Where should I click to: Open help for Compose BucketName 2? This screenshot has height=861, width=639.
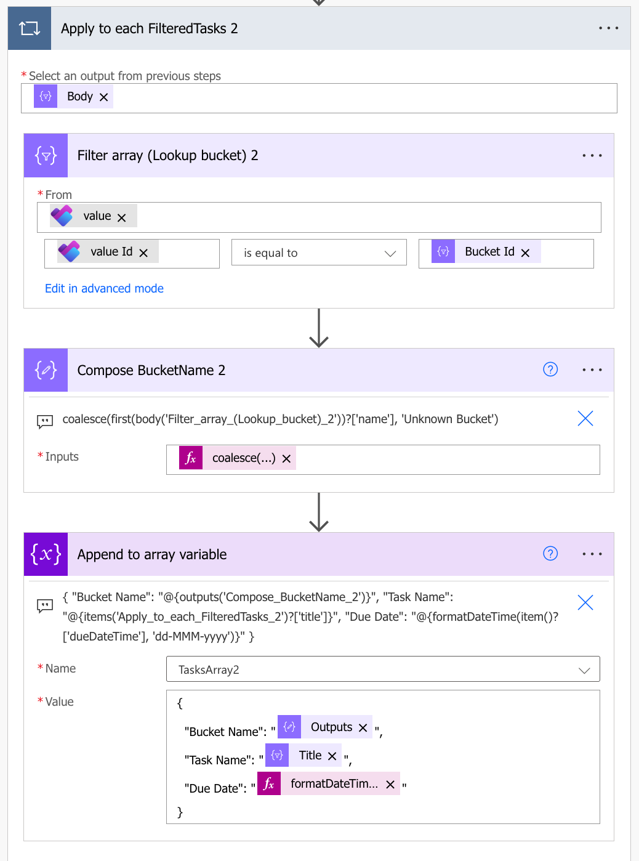tap(550, 370)
